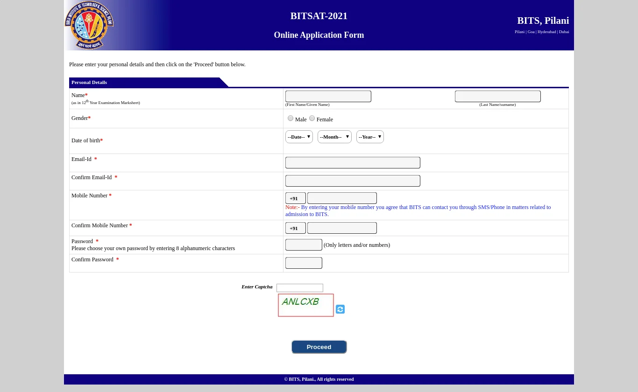The height and width of the screenshot is (392, 638).
Task: Click the mobile number Note text
Action: click(418, 211)
